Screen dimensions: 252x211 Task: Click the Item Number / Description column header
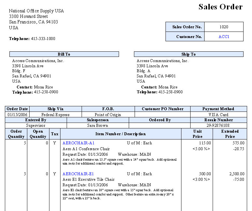(121, 134)
